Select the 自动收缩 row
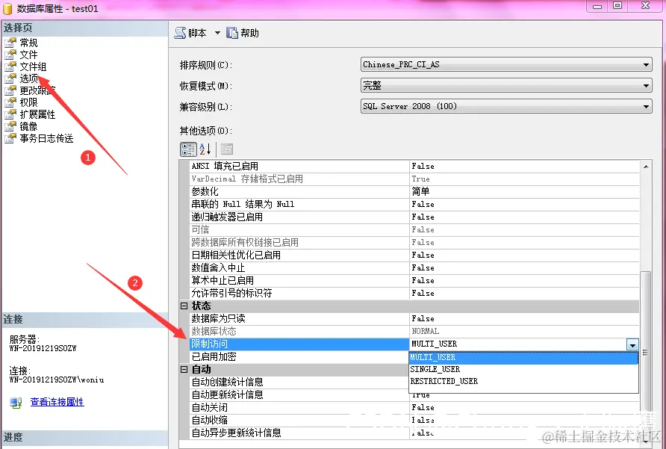This screenshot has height=449, width=666. click(414, 420)
